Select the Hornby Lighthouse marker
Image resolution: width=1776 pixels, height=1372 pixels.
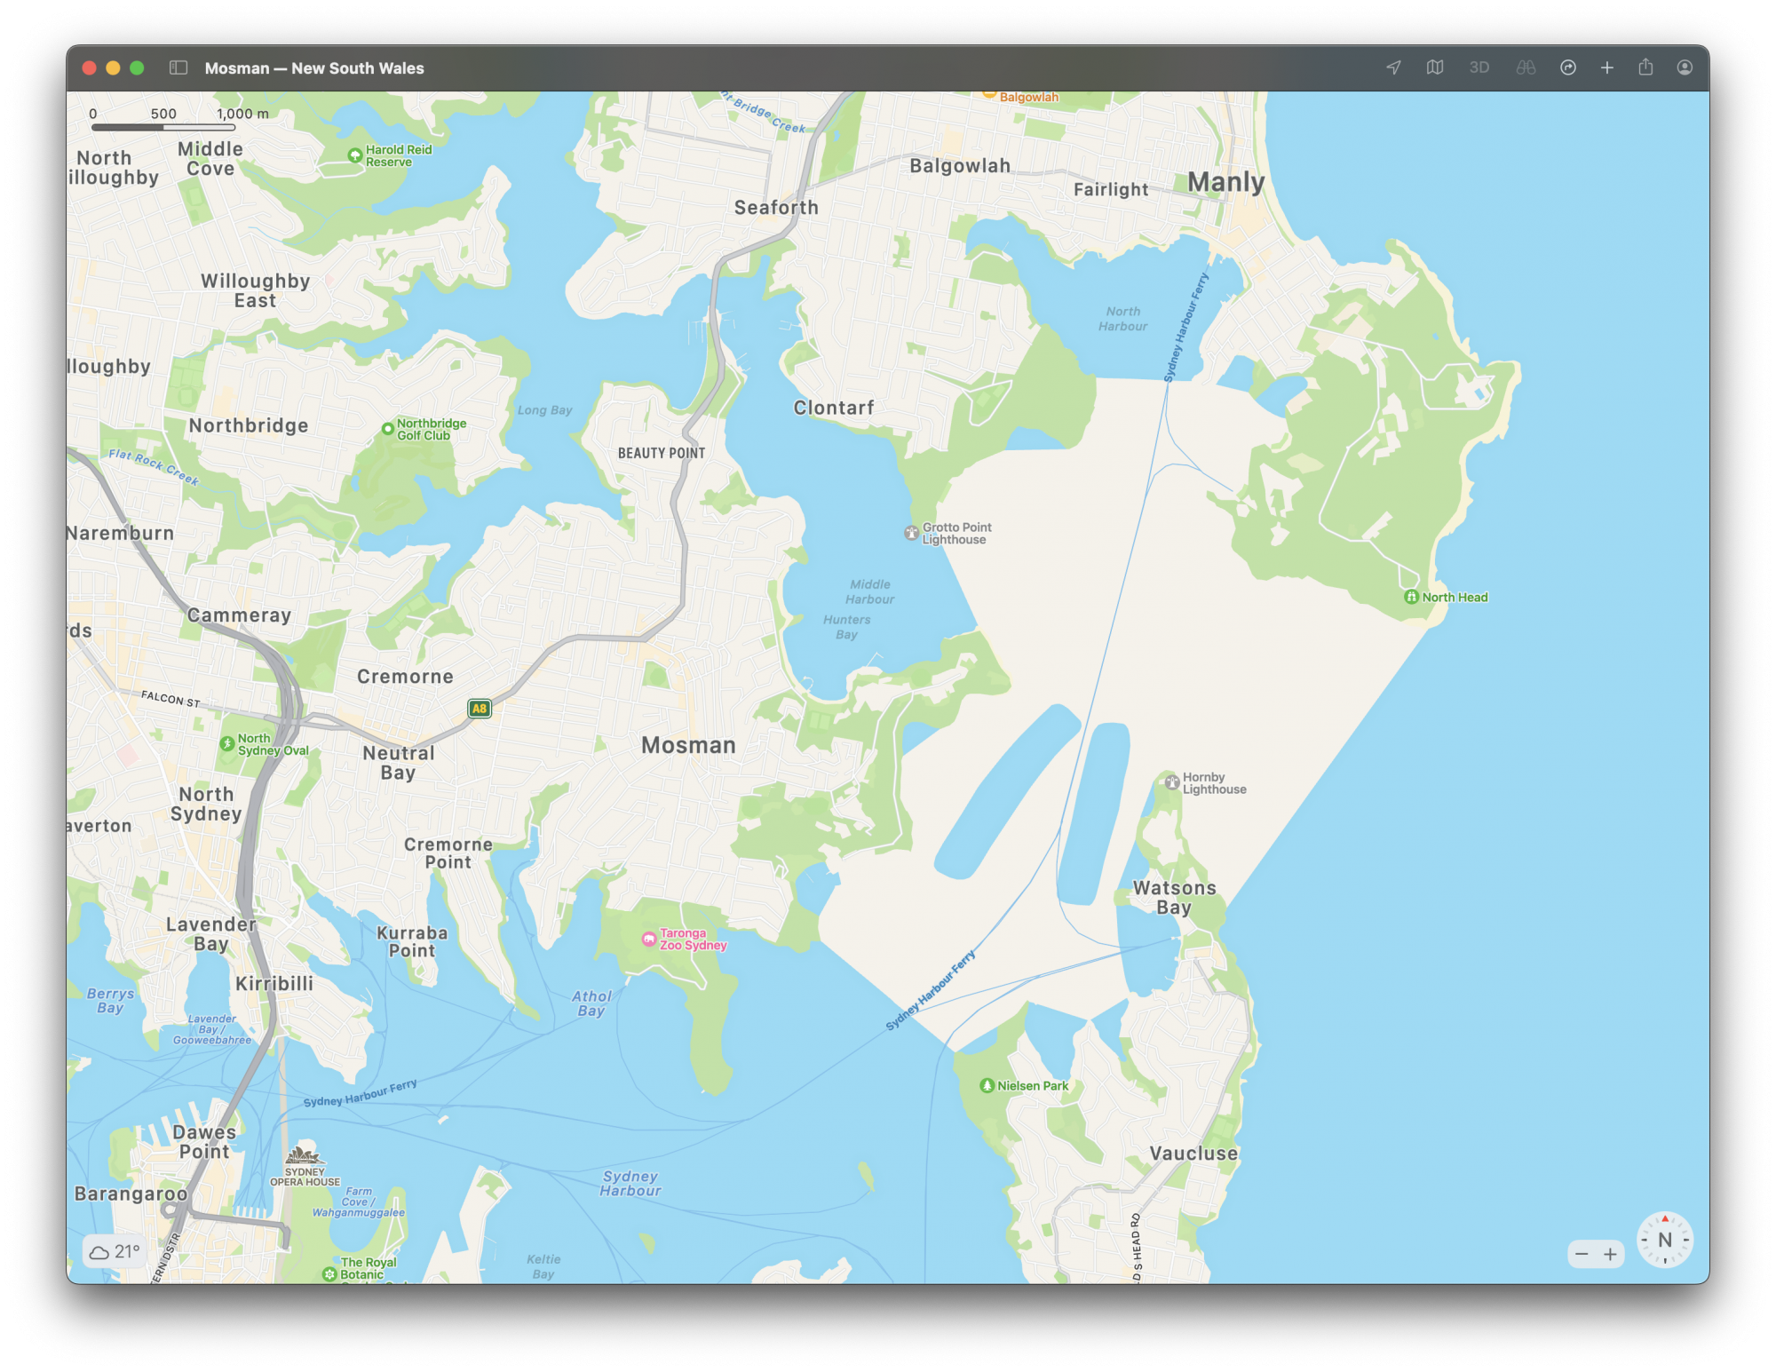pos(1172,782)
